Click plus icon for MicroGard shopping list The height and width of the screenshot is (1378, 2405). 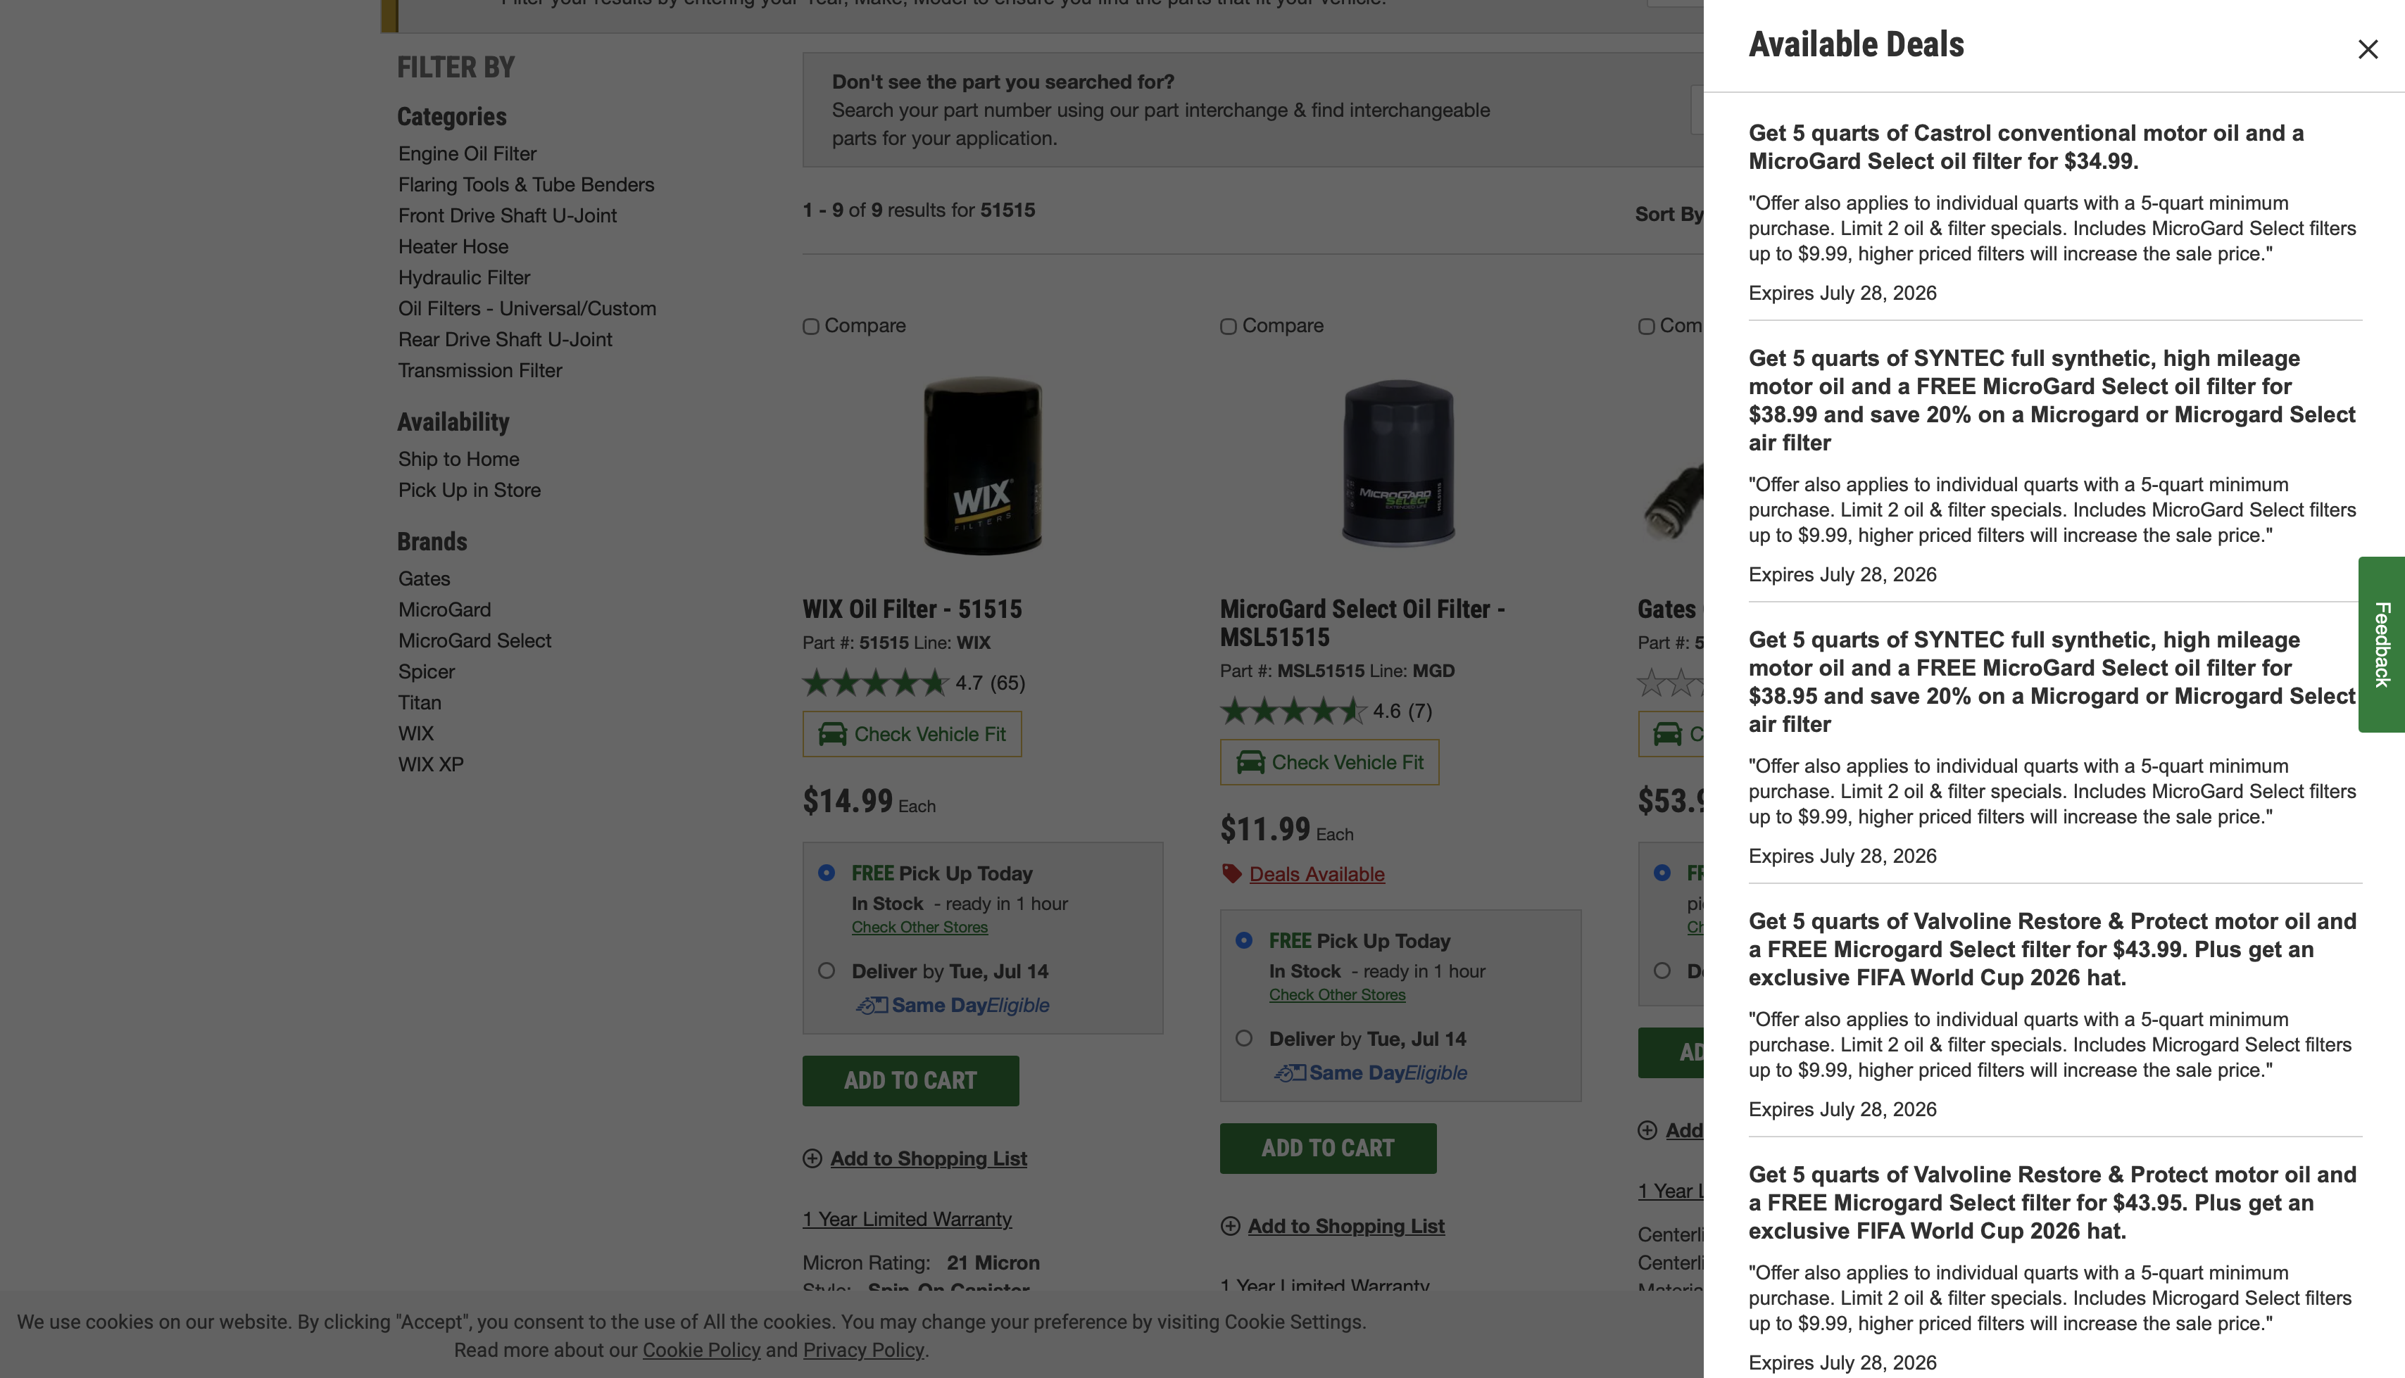[1231, 1225]
